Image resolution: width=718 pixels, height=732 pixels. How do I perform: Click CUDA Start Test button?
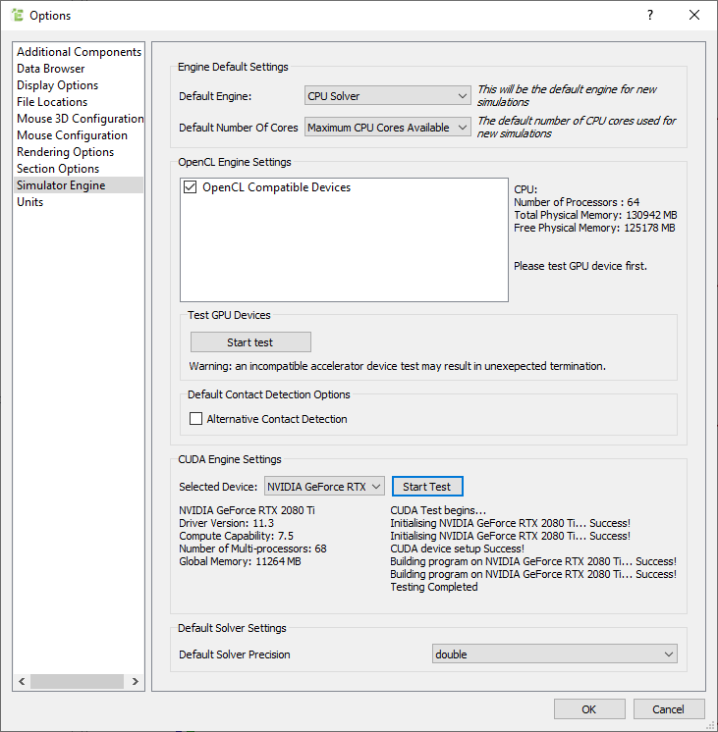tap(427, 487)
